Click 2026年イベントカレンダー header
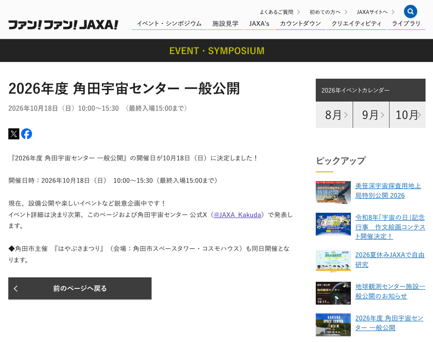433x342 pixels. point(371,90)
